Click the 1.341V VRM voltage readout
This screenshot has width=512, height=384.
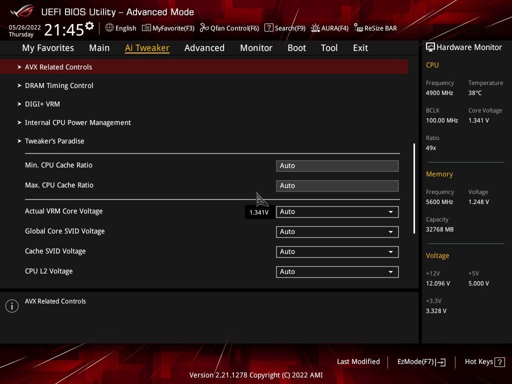tap(259, 212)
